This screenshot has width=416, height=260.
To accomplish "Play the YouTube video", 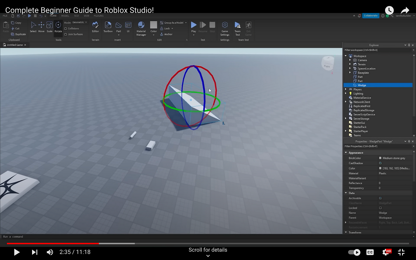I will (x=17, y=252).
